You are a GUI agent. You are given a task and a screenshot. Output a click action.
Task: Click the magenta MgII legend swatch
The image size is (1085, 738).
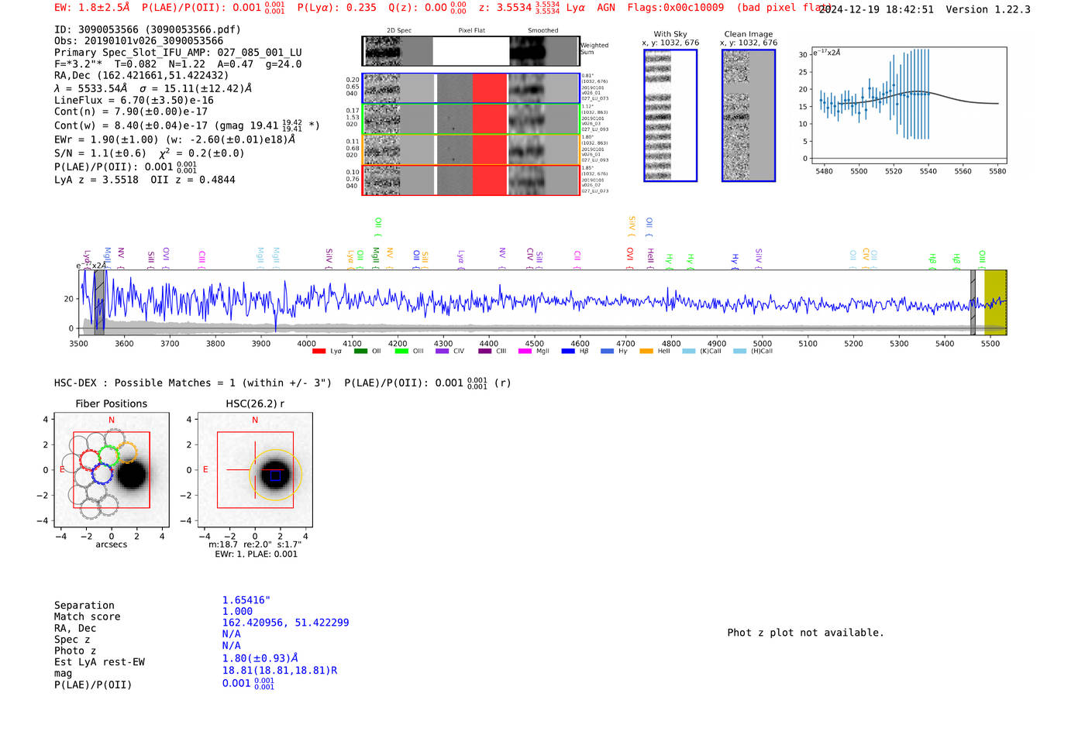525,351
